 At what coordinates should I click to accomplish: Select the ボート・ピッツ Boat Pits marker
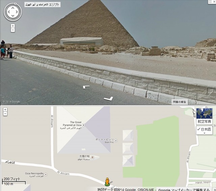coord(116,141)
